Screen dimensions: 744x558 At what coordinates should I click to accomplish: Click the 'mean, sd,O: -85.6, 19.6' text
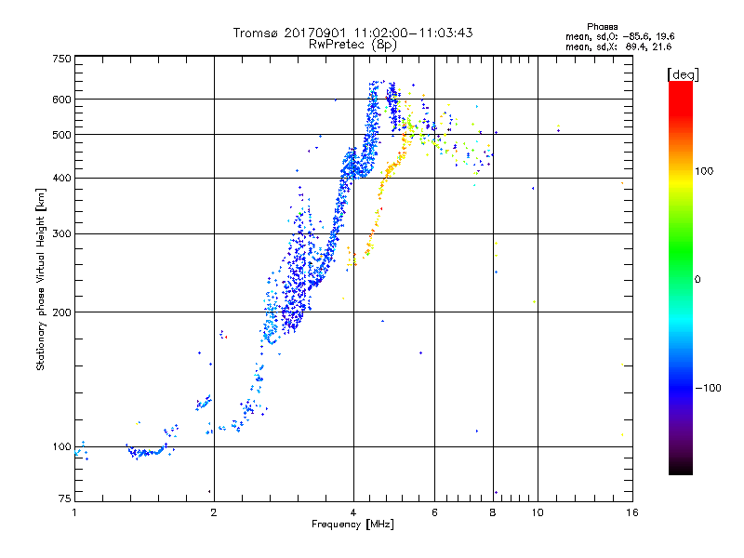coord(619,36)
